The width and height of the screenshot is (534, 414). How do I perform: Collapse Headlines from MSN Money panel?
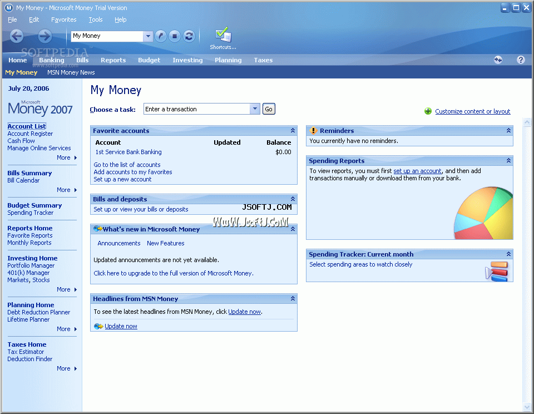click(293, 298)
